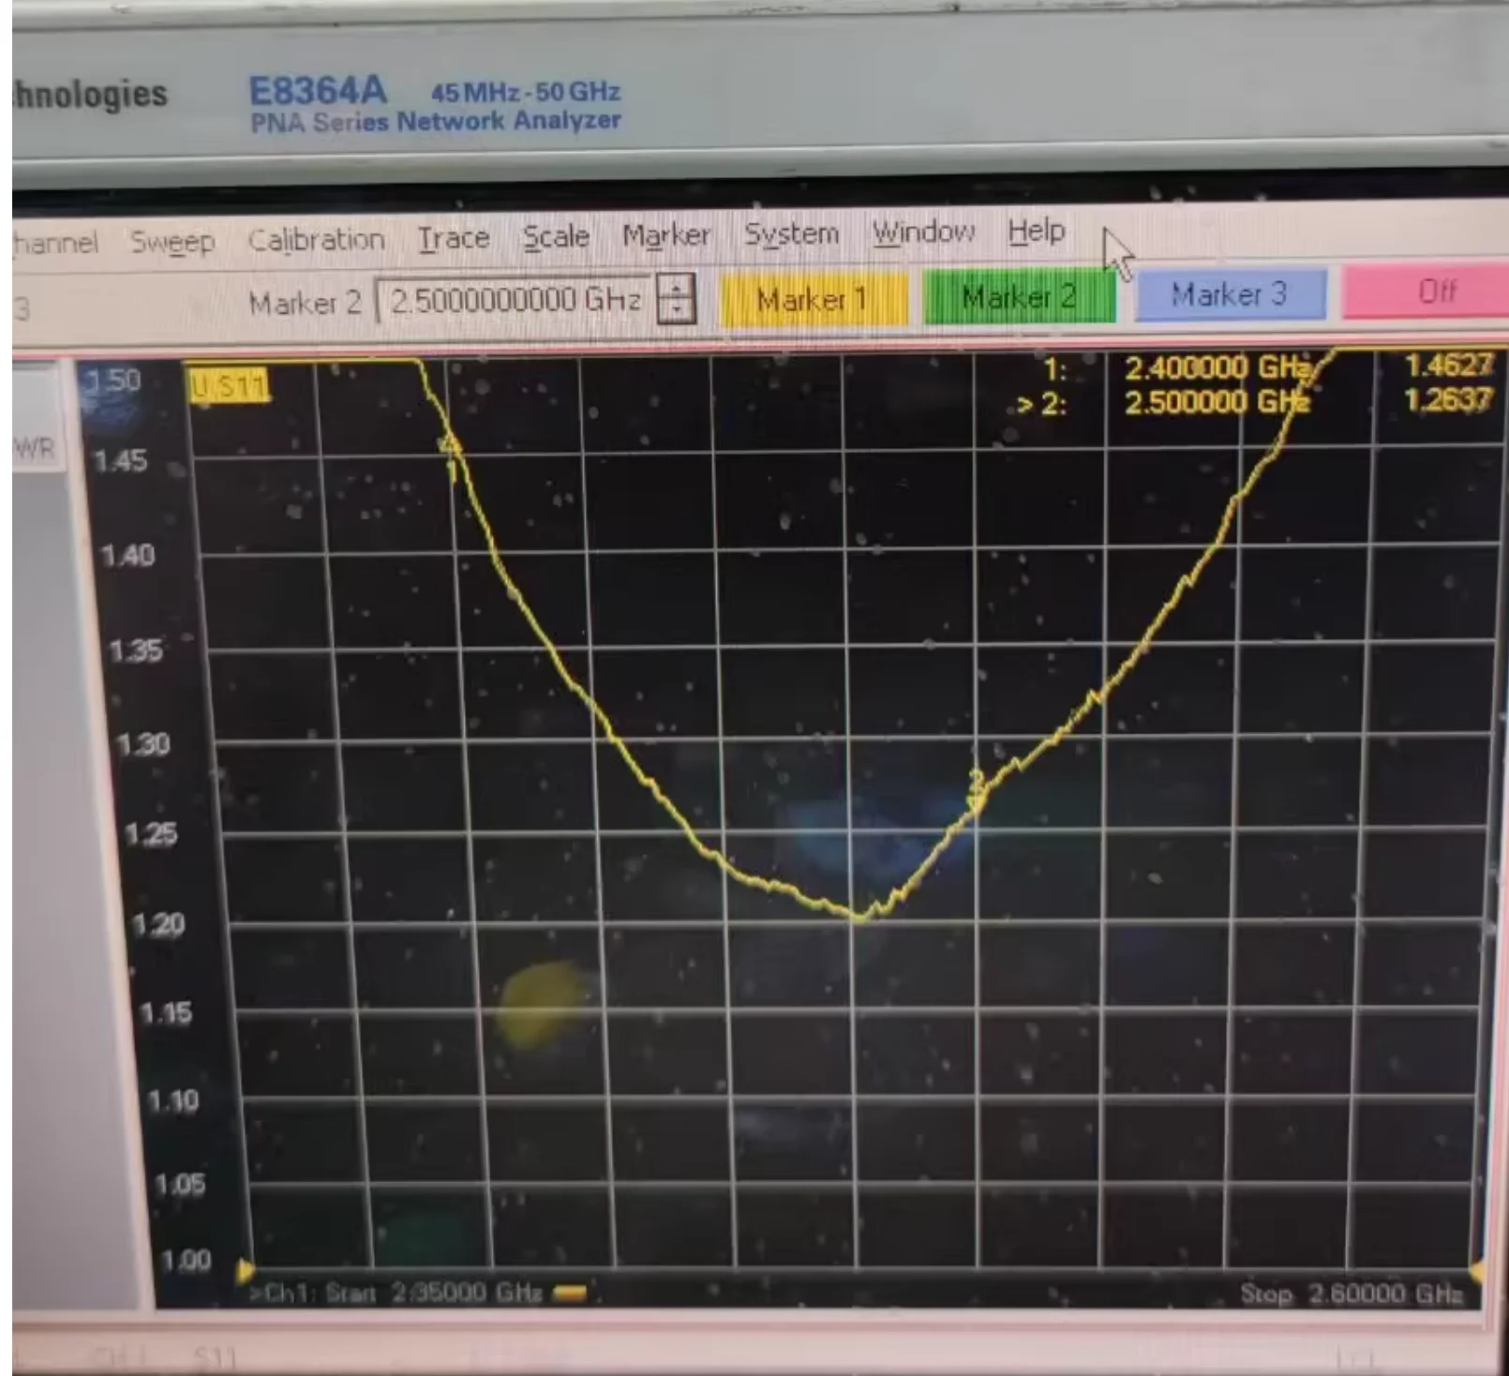Viewport: 1509px width, 1376px height.
Task: Open the Window menu
Action: click(923, 232)
